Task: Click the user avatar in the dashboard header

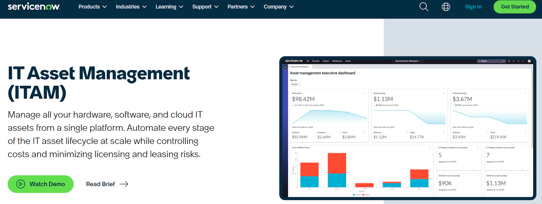Action: point(529,61)
